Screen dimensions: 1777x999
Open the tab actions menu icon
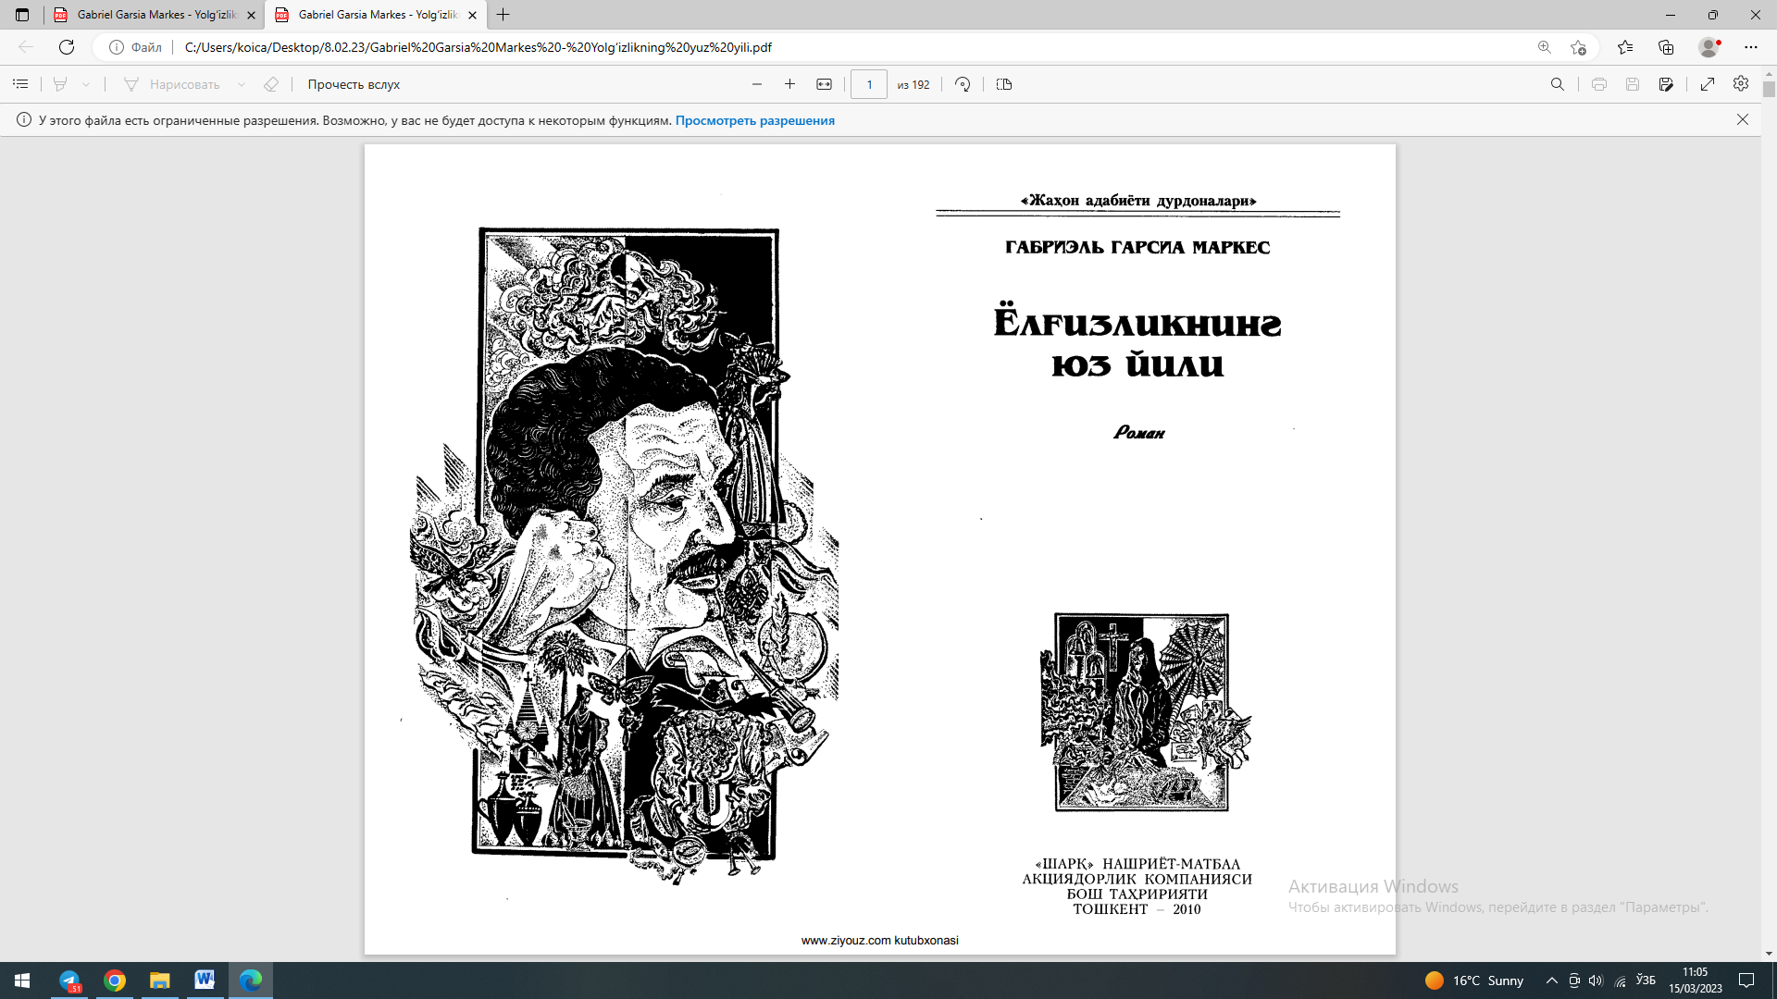[x=22, y=15]
